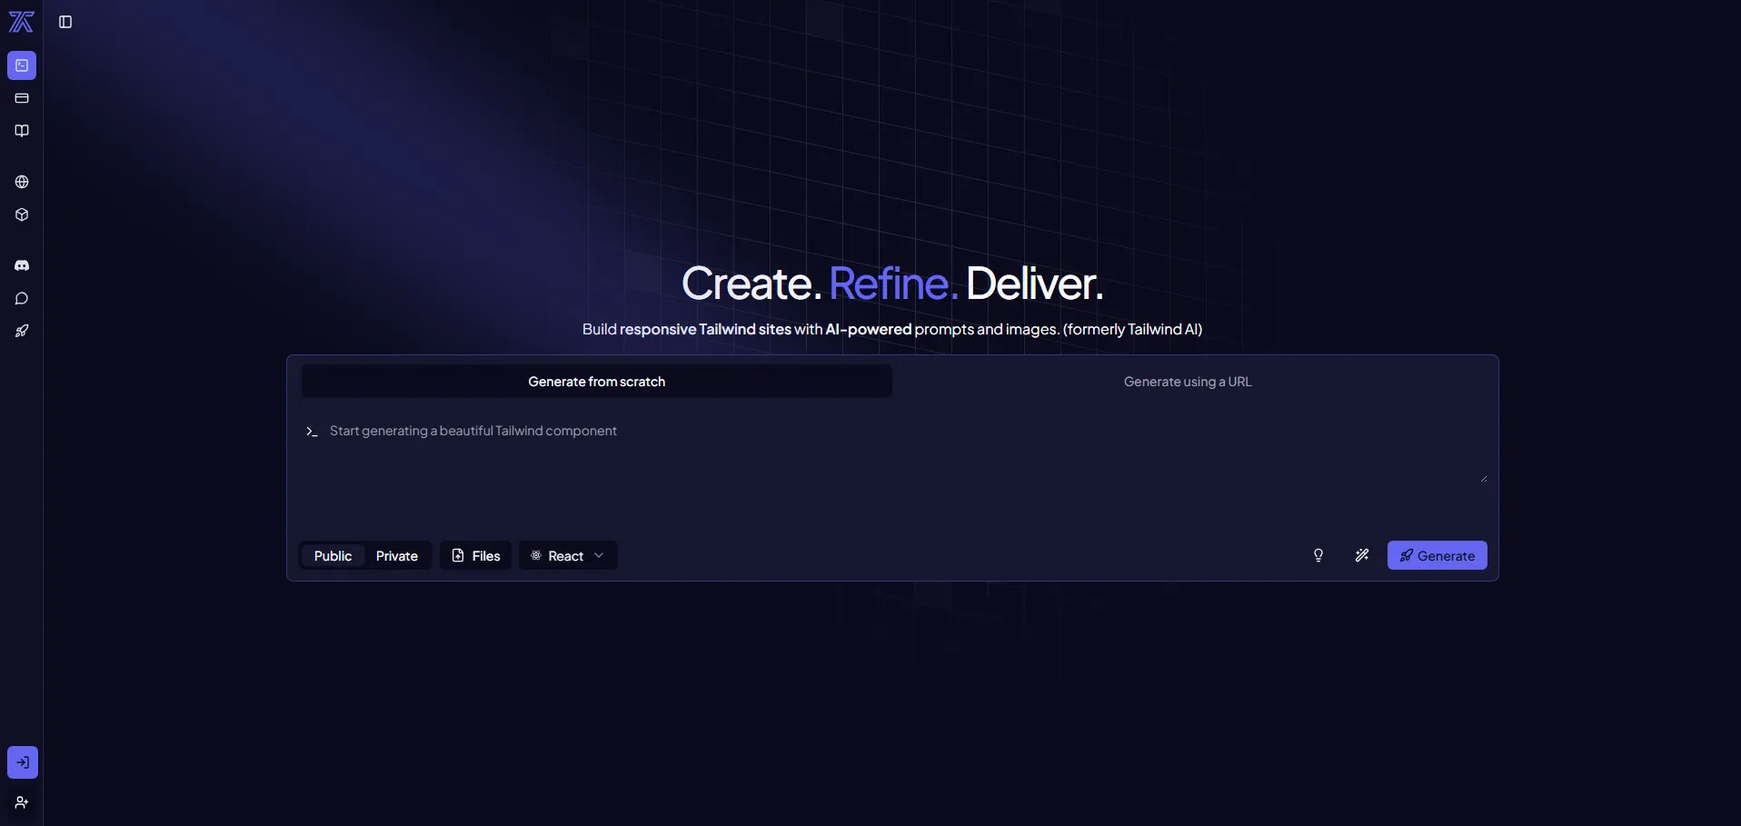Open the terminal prompt generator icon
The image size is (1741, 826).
pyautogui.click(x=22, y=65)
